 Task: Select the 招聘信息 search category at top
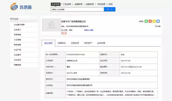coord(90,4)
